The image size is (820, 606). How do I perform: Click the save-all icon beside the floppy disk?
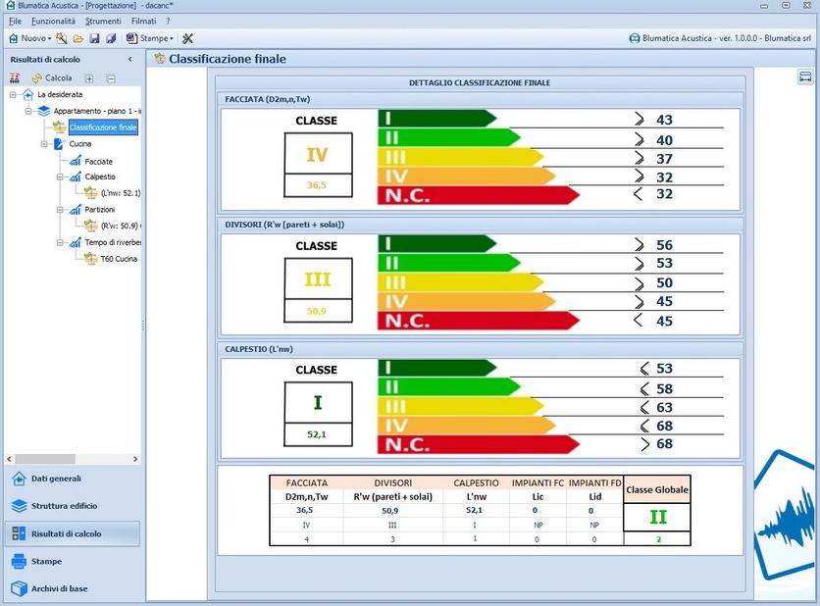[111, 38]
